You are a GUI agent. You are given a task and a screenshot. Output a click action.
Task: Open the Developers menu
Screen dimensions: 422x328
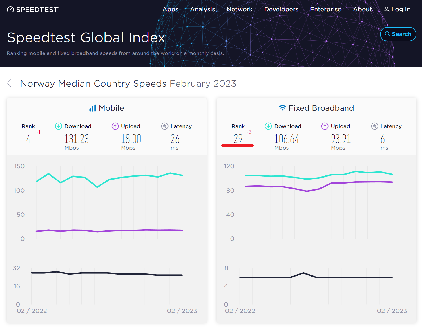281,9
